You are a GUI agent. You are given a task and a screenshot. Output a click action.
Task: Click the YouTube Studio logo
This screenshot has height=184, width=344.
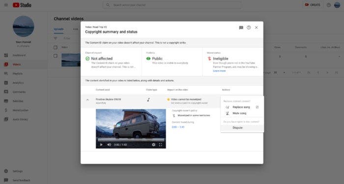point(22,5)
